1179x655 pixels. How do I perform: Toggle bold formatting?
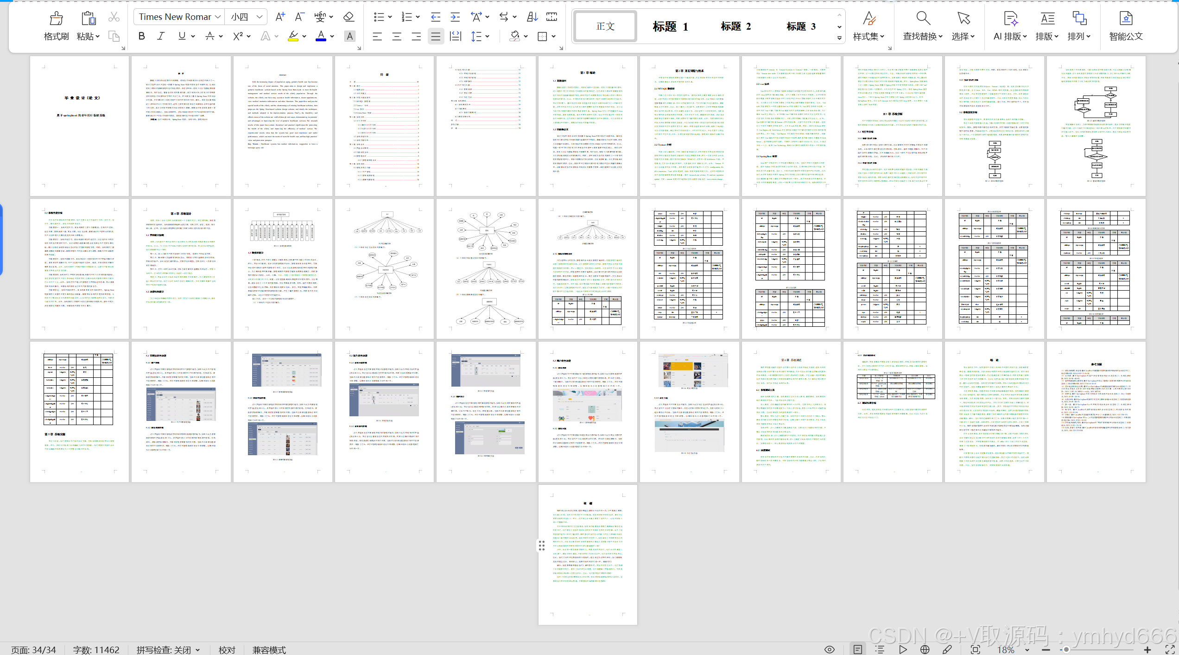click(x=142, y=36)
